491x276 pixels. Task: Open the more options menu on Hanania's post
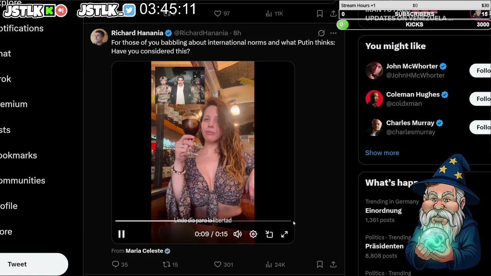333,33
